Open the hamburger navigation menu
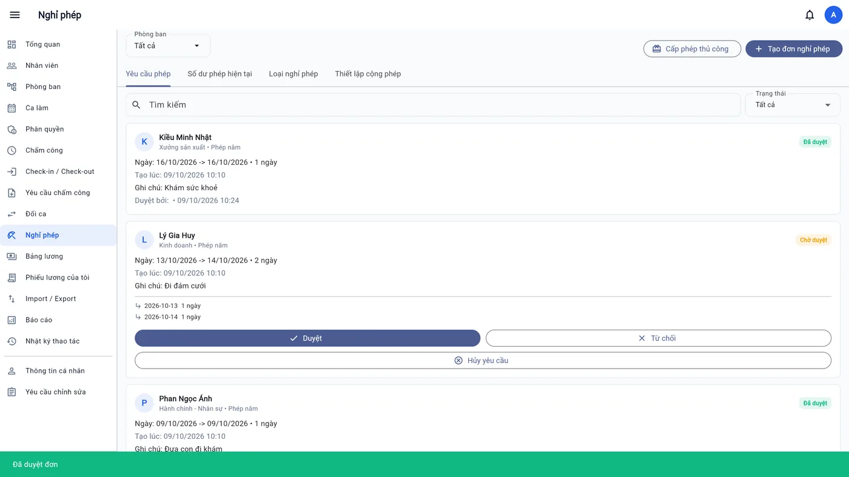Screen dimensions: 849x477 (x=15, y=15)
